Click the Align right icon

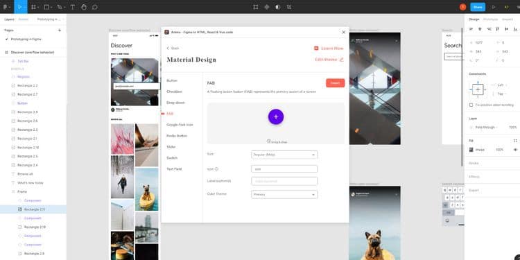click(x=489, y=29)
